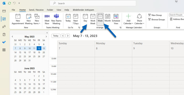The height and width of the screenshot is (95, 184).
Task: Create a New Appointment
Action: pos(18,19)
